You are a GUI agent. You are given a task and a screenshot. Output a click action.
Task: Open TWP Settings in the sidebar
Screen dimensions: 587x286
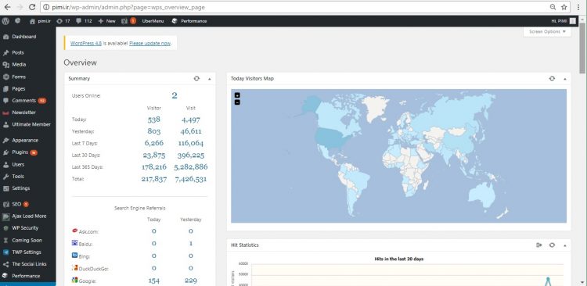coord(27,252)
